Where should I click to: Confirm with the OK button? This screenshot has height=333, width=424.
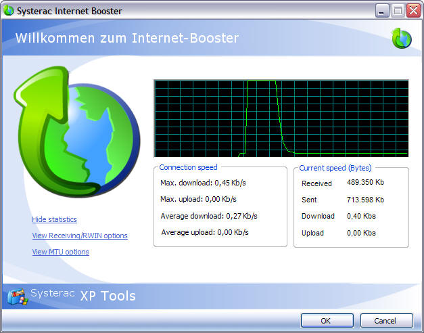327,321
